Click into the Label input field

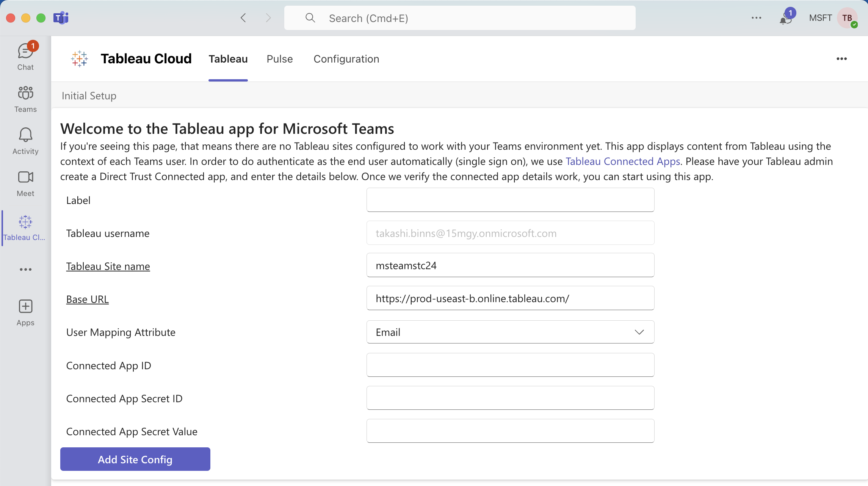tap(510, 200)
